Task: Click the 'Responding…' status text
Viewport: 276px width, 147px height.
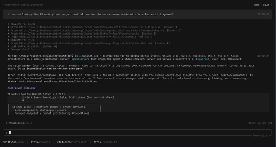Action: click(x=17, y=123)
